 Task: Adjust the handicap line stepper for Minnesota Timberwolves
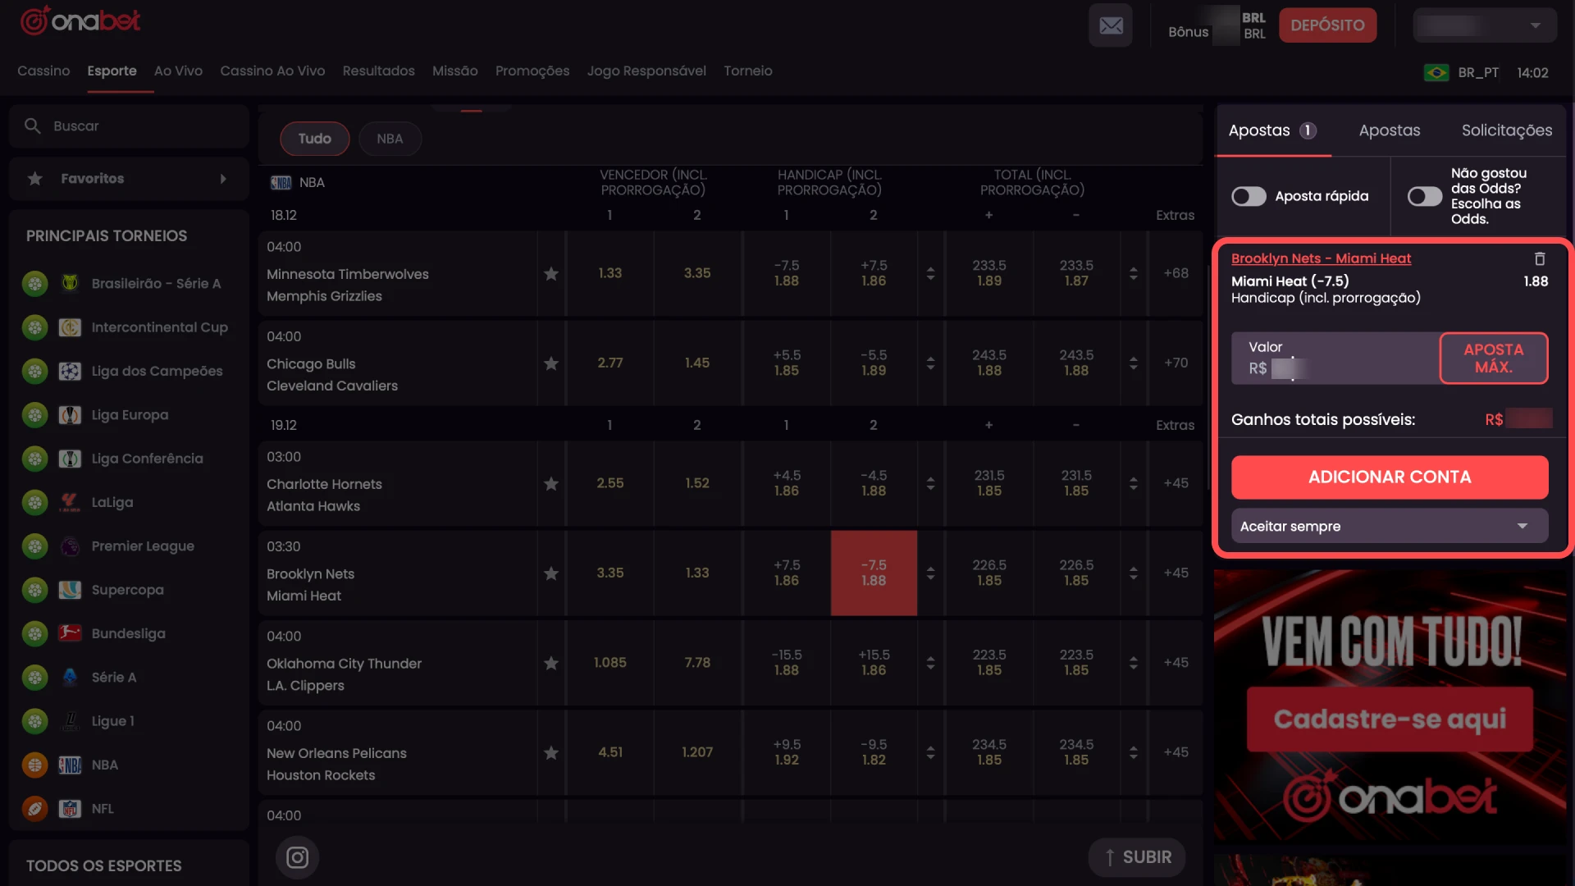930,274
